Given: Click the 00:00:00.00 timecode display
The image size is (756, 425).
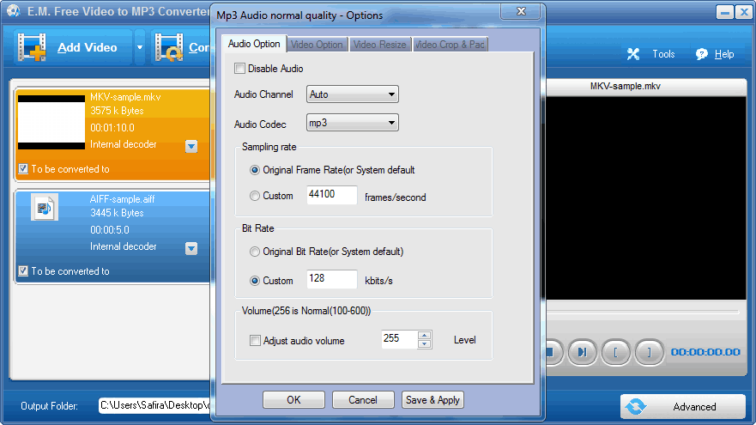Looking at the screenshot, I should [x=705, y=352].
